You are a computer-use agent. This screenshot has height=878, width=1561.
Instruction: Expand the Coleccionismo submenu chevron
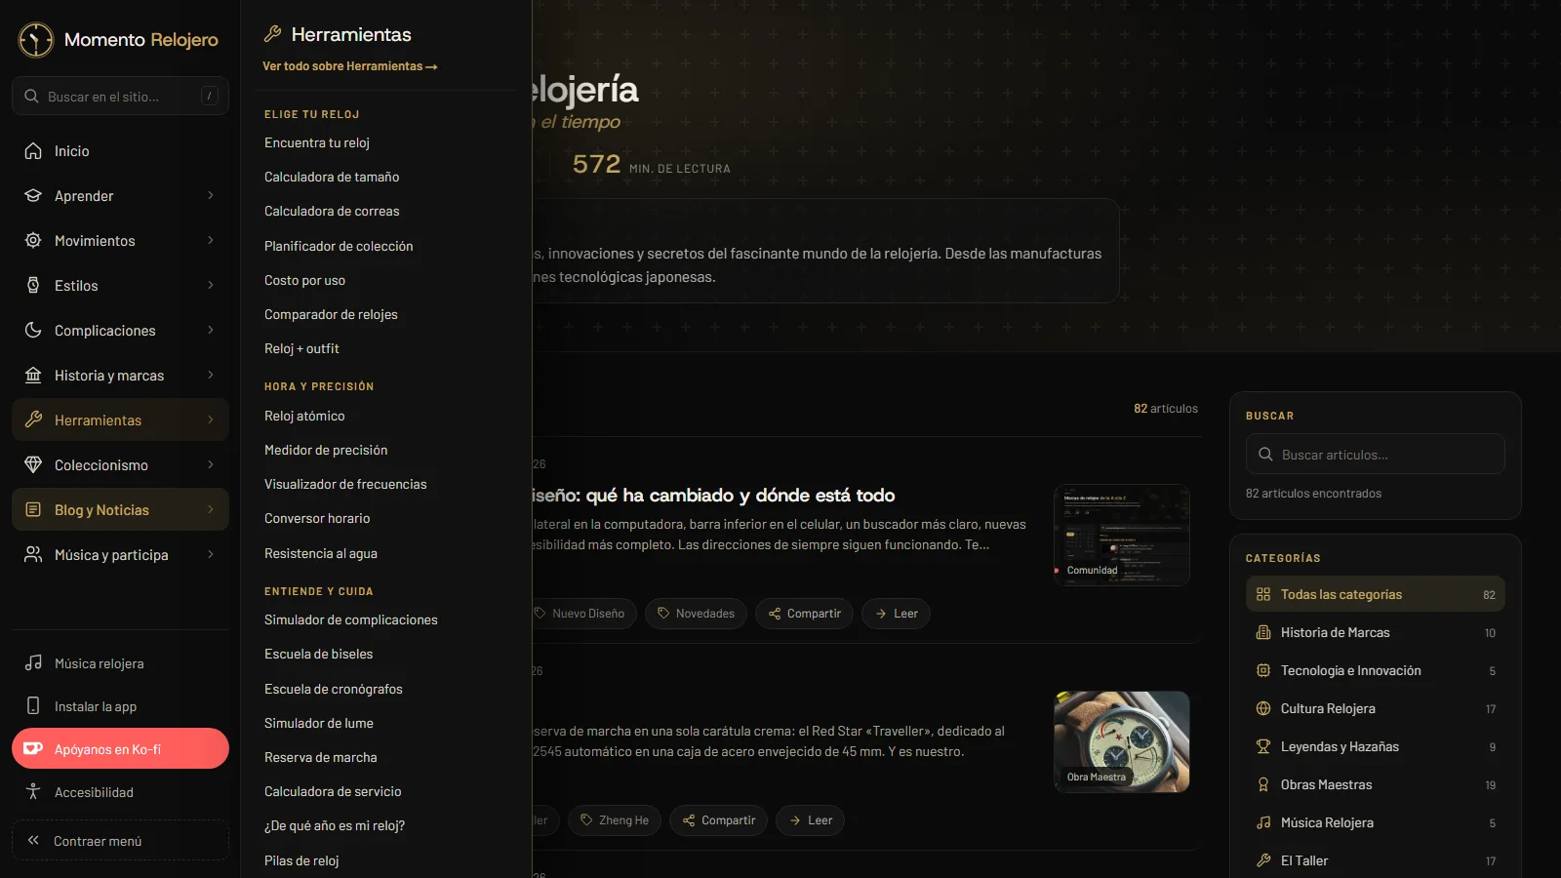point(211,465)
